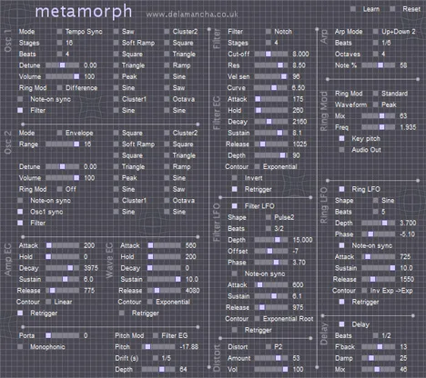Disable the Osc1 sync checkbox in Osc 2
426x378 pixels.
pos(20,212)
